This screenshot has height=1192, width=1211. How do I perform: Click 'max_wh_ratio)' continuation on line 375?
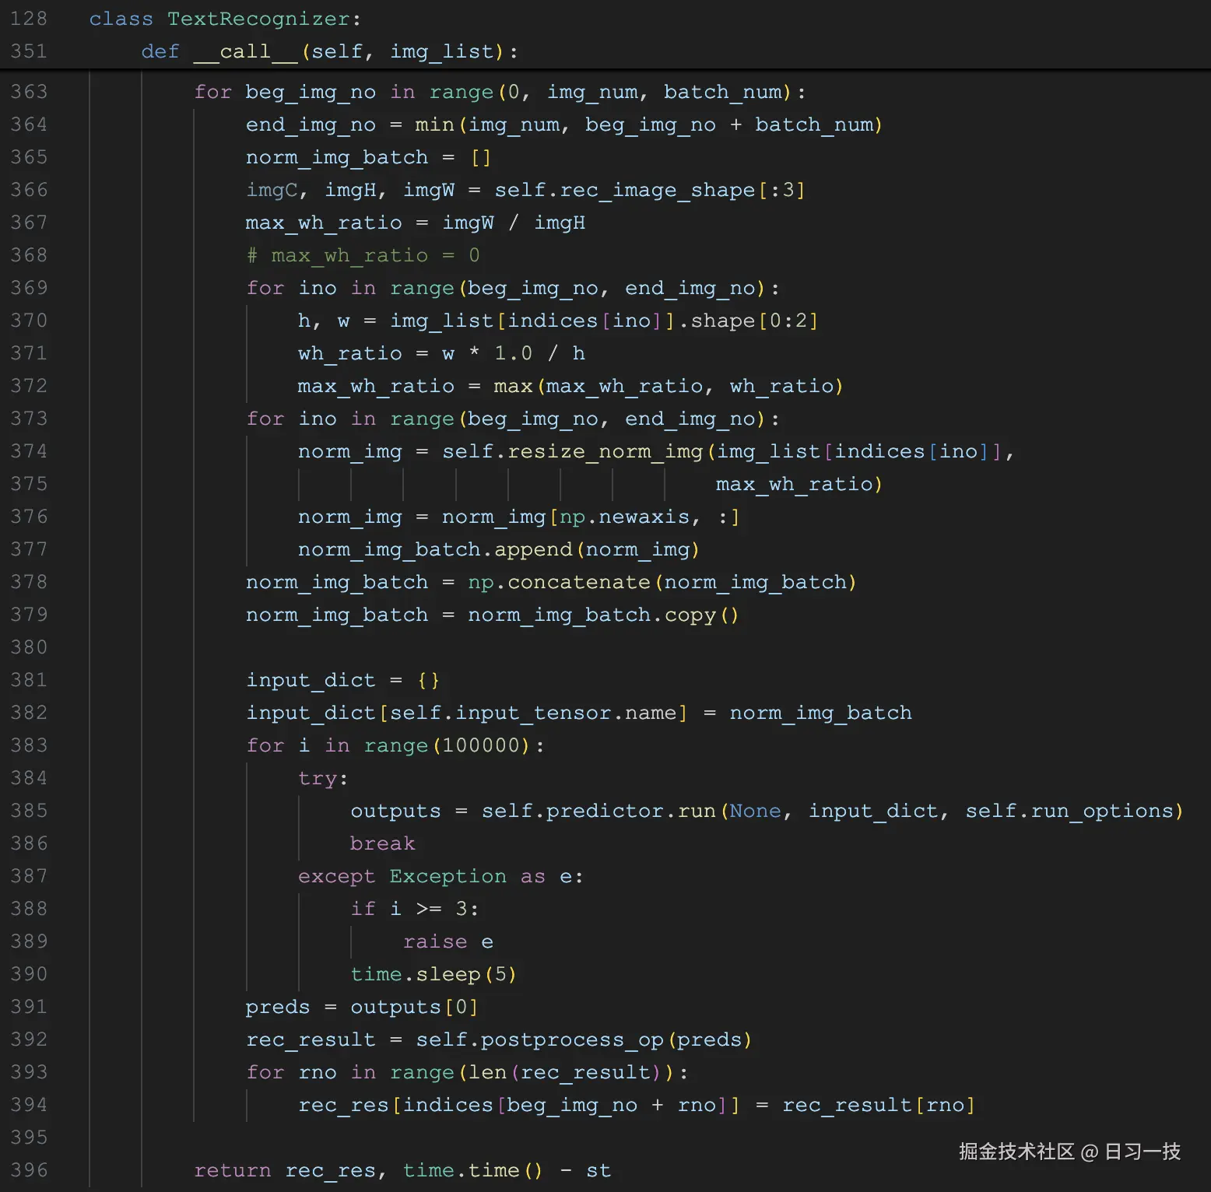[799, 484]
